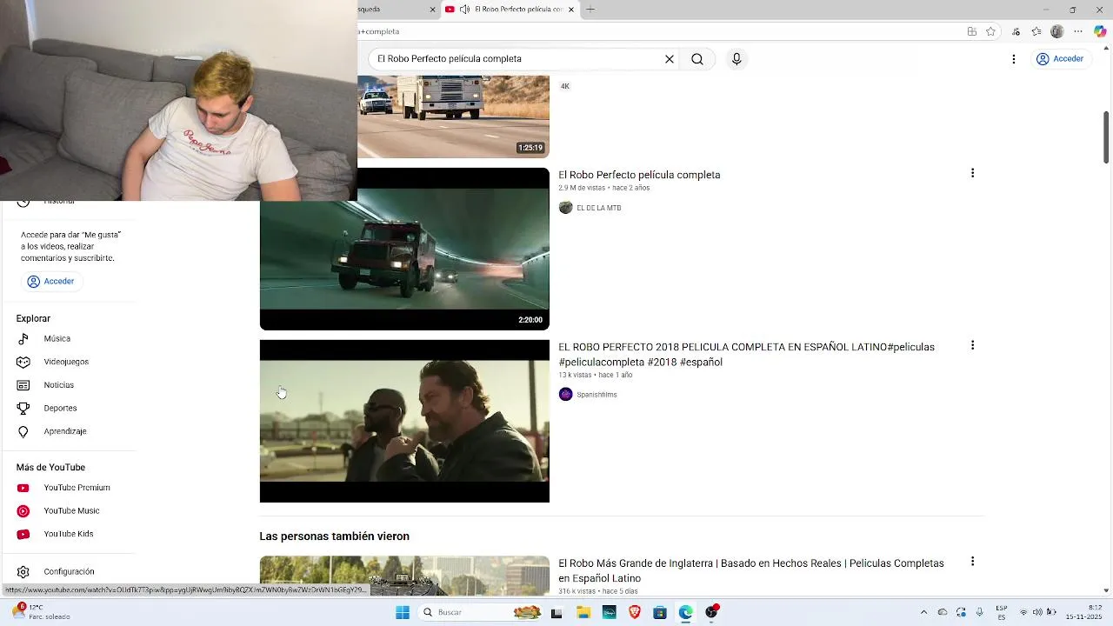Open Edge settings and more menu
The image size is (1113, 626).
pyautogui.click(x=1078, y=31)
